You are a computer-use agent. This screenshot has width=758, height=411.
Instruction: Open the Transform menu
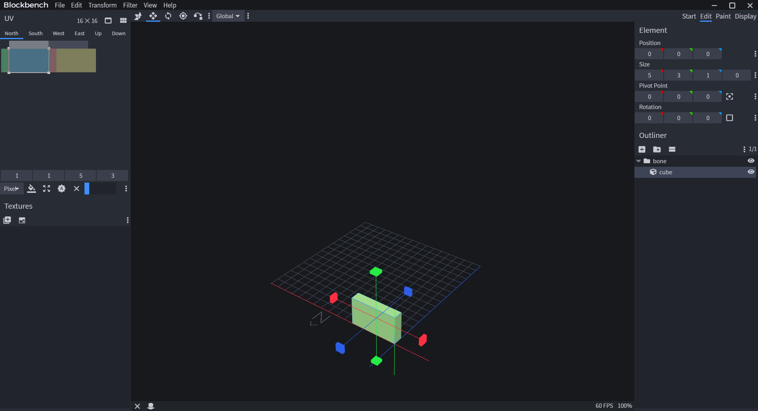click(102, 5)
